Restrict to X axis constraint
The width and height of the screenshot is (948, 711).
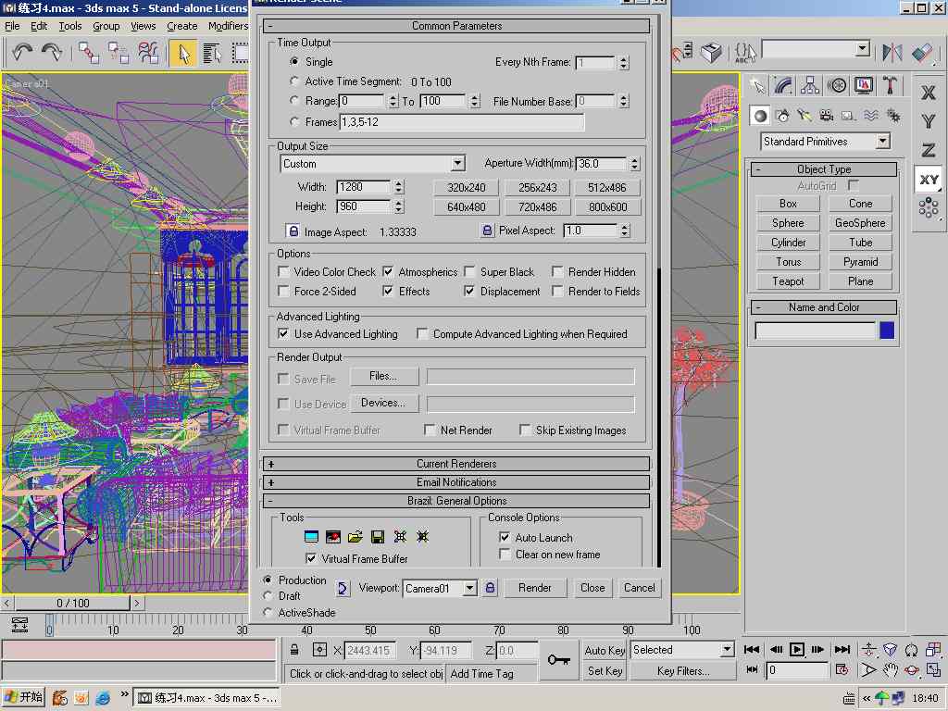coord(928,93)
